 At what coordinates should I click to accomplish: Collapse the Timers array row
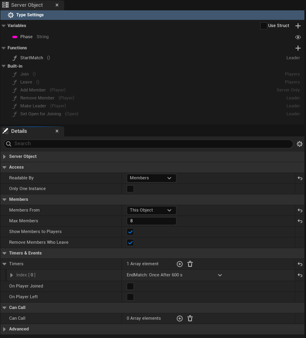tap(4, 264)
